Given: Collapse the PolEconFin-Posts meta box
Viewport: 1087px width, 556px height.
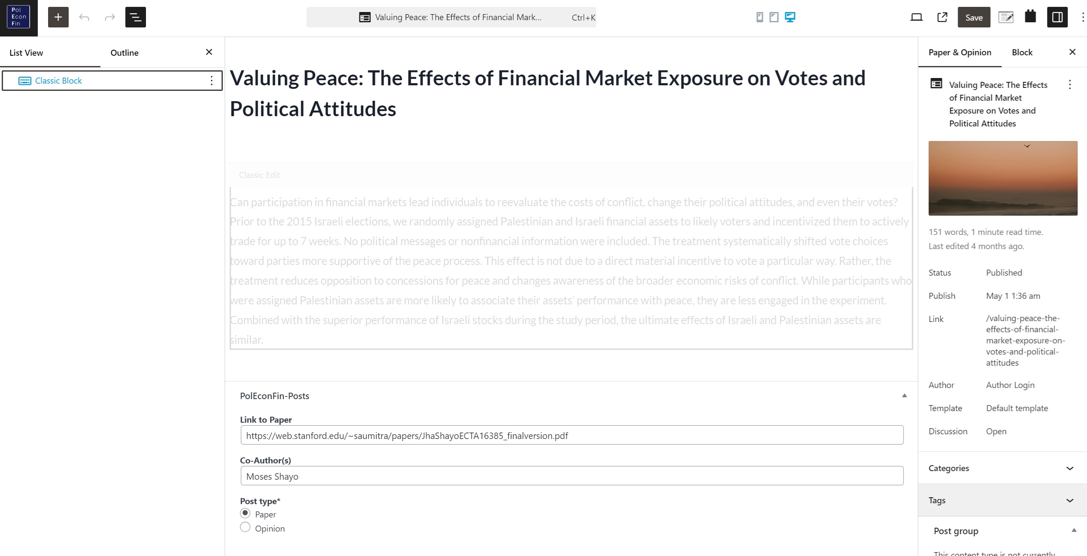Looking at the screenshot, I should coord(905,396).
